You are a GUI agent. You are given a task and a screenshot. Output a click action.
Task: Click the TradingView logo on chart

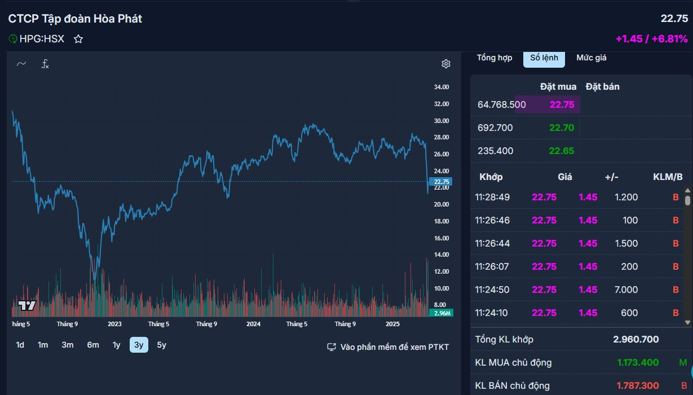27,306
